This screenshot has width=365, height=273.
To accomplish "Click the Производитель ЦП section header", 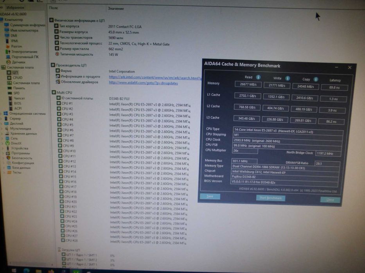I will [x=69, y=65].
